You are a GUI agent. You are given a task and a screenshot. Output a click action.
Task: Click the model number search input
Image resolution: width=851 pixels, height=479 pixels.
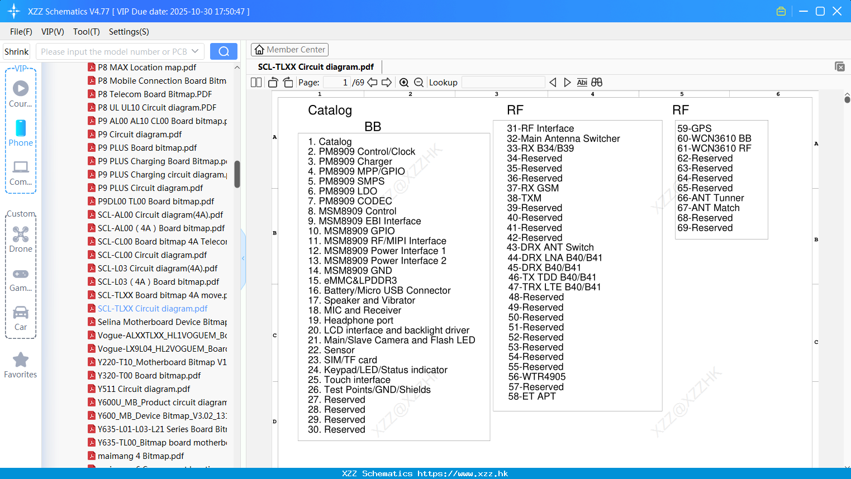114,51
